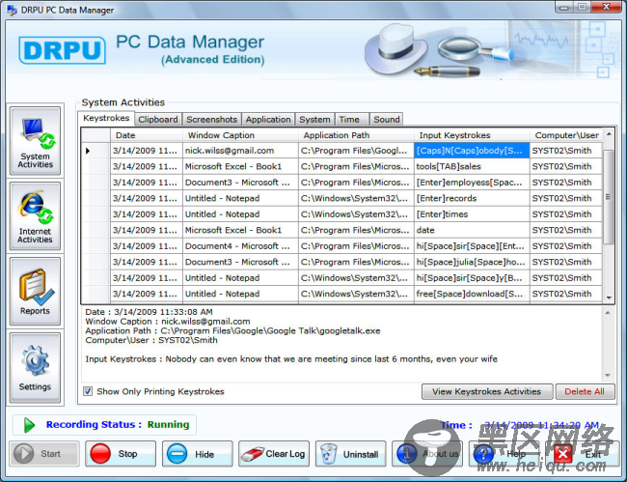The width and height of the screenshot is (627, 482).
Task: Open Settings gear sidebar icon
Action: click(x=35, y=367)
